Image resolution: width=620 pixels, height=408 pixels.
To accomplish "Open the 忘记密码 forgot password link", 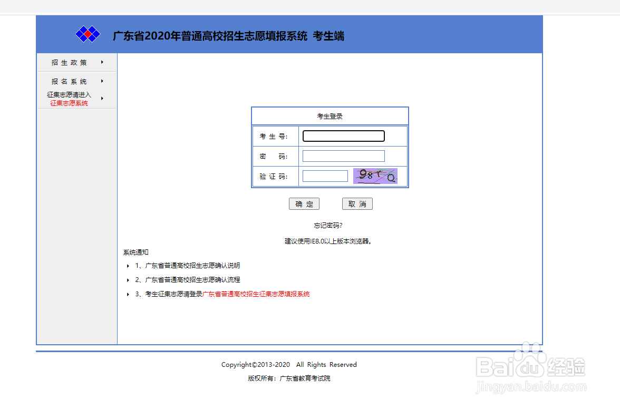I will pos(328,225).
